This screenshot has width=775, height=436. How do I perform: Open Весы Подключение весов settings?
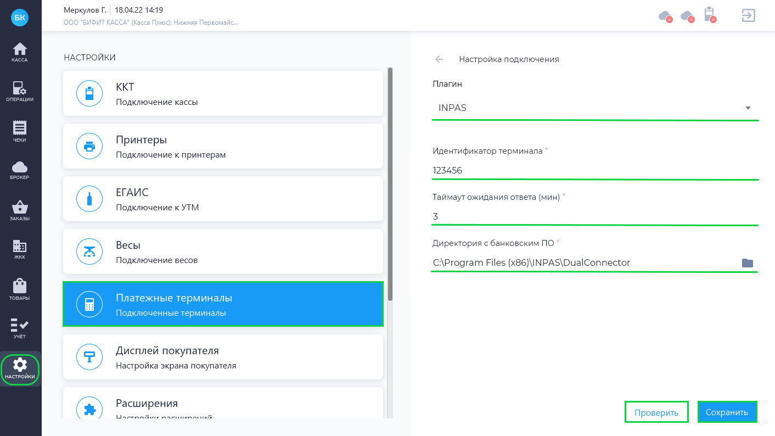point(223,251)
